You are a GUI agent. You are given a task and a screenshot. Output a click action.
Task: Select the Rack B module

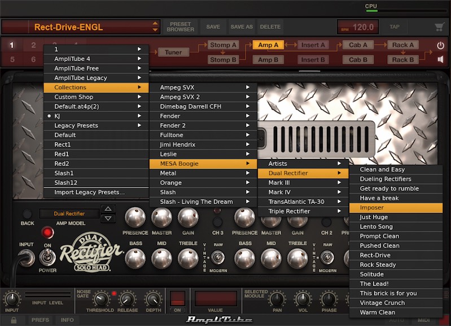click(402, 60)
